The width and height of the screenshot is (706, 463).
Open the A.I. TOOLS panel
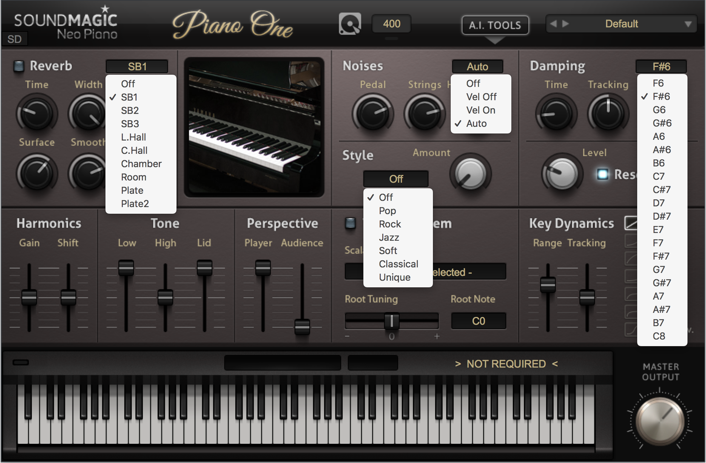(x=495, y=25)
